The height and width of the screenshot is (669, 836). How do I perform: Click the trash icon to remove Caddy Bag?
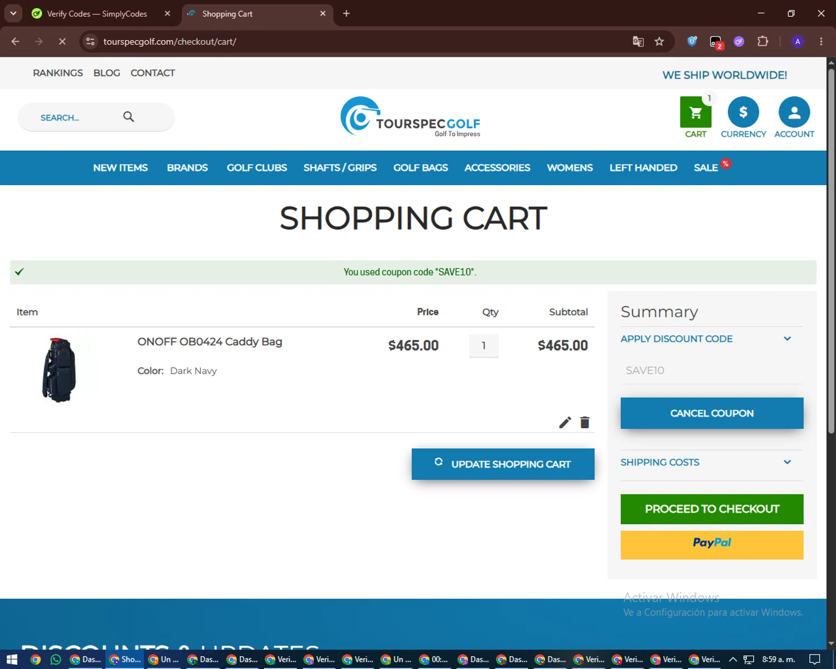[585, 423]
